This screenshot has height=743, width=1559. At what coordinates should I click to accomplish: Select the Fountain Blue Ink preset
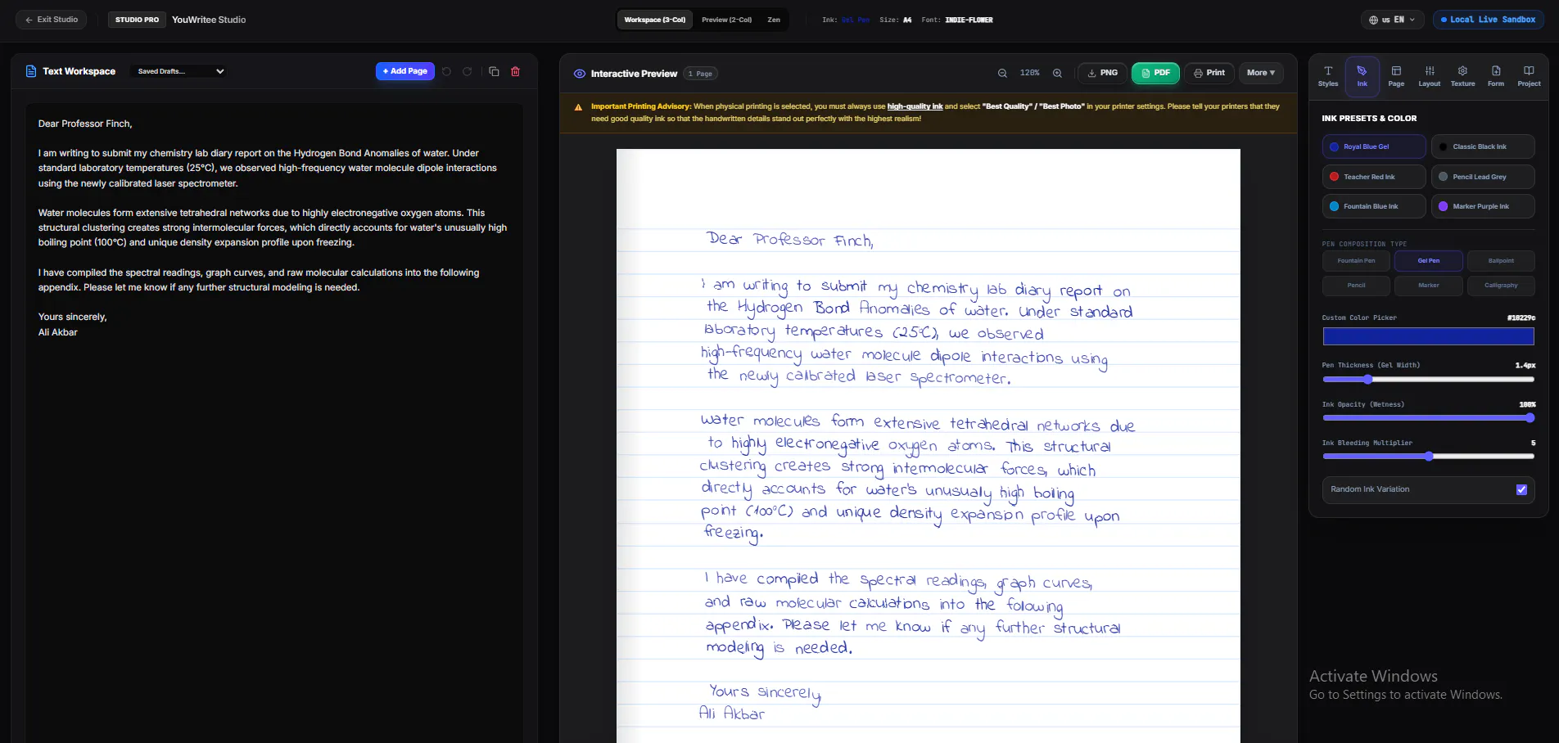[1374, 206]
